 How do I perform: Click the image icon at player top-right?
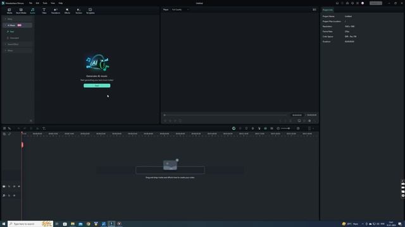click(x=315, y=9)
